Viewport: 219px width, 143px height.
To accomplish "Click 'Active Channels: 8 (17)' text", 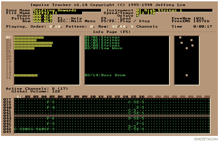I will [37, 89].
